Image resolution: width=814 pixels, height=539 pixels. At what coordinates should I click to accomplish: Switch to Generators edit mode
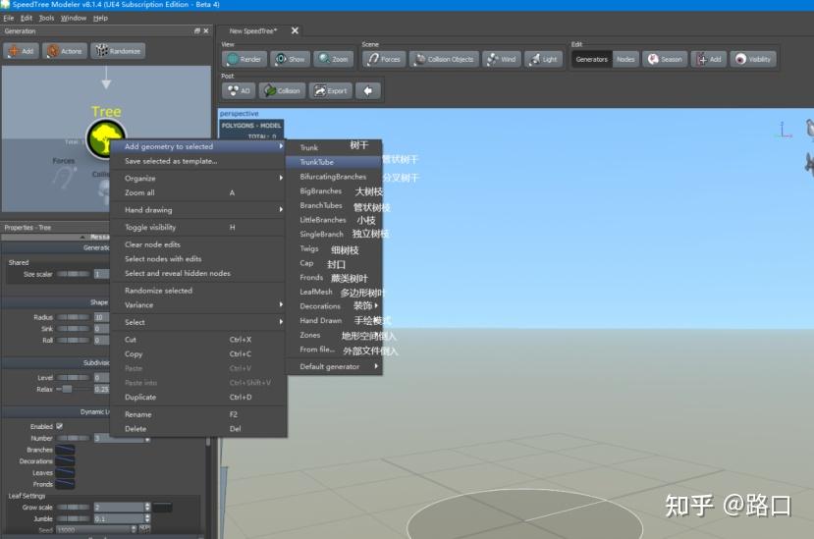click(x=591, y=59)
